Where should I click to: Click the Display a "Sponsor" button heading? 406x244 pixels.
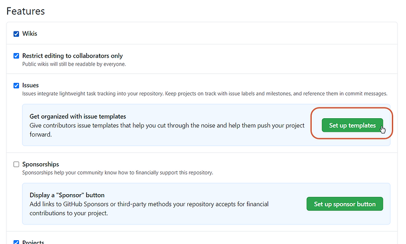click(x=67, y=195)
